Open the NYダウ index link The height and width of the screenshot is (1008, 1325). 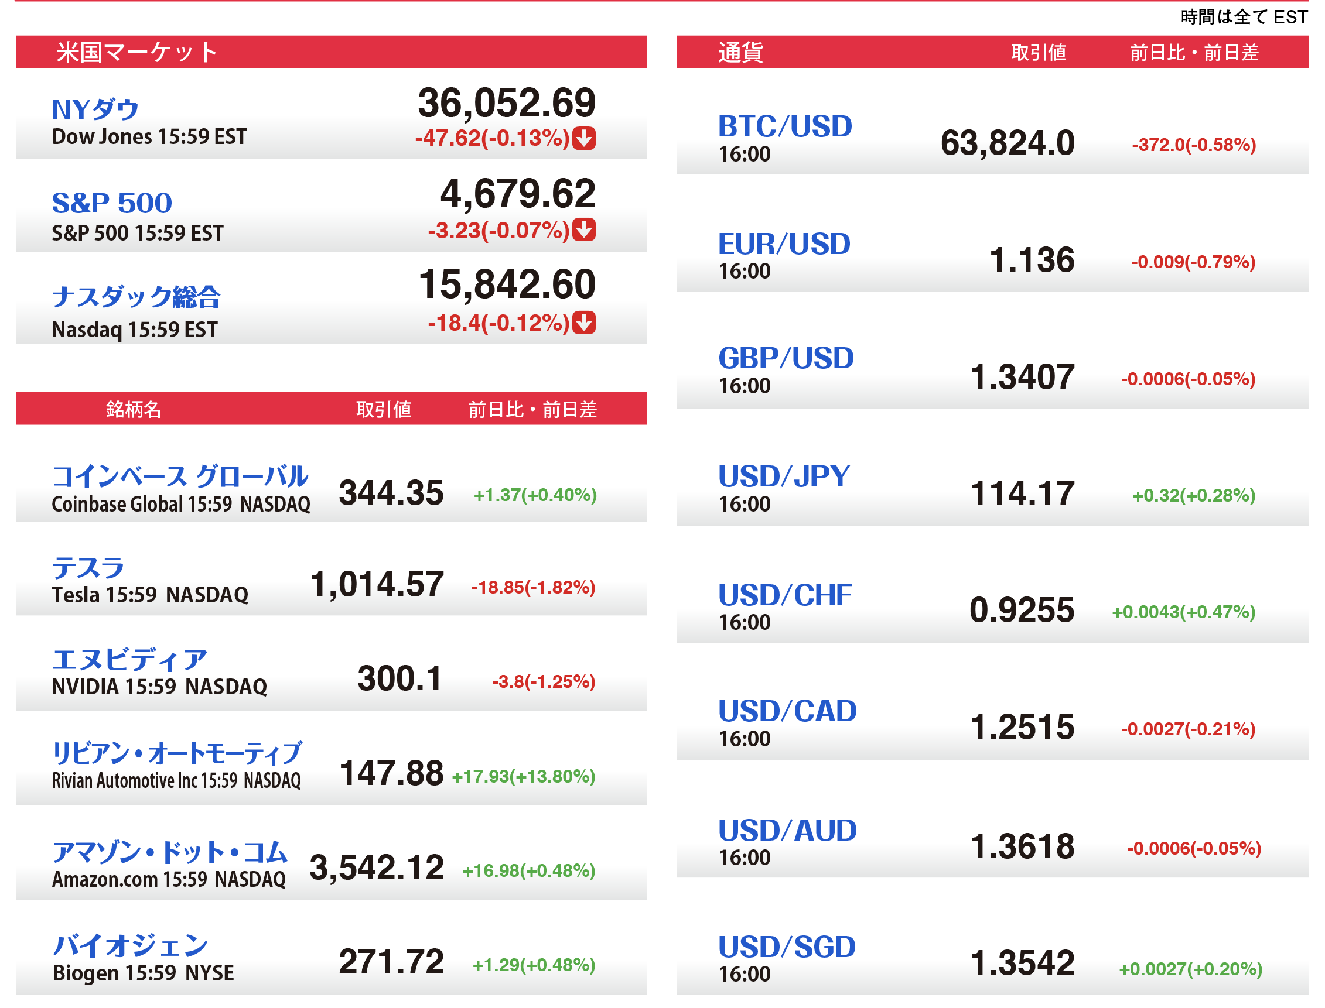95,110
